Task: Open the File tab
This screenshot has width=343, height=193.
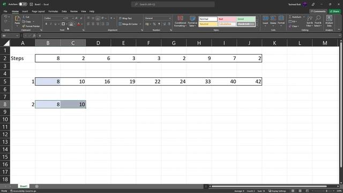Action: (5, 11)
